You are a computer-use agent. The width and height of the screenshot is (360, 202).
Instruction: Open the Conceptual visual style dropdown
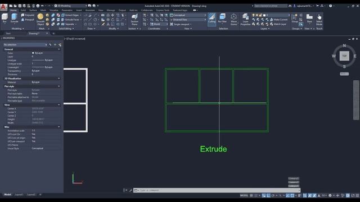click(188, 15)
